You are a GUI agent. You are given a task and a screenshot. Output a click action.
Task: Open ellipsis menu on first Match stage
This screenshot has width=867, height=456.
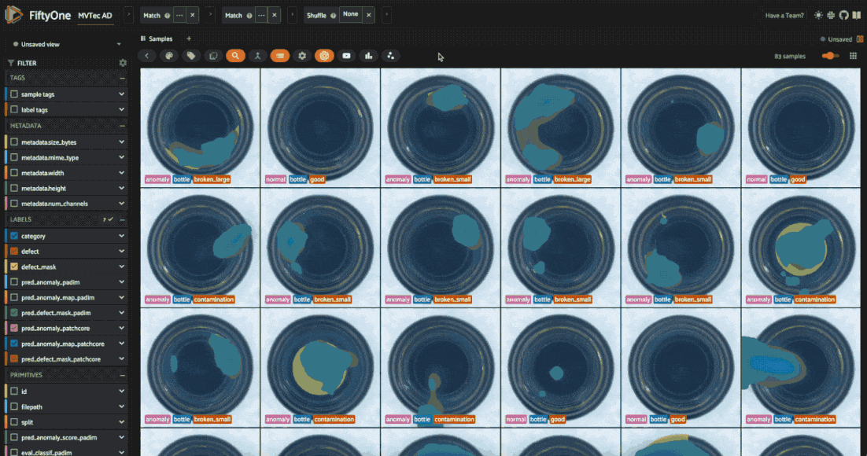(x=179, y=16)
